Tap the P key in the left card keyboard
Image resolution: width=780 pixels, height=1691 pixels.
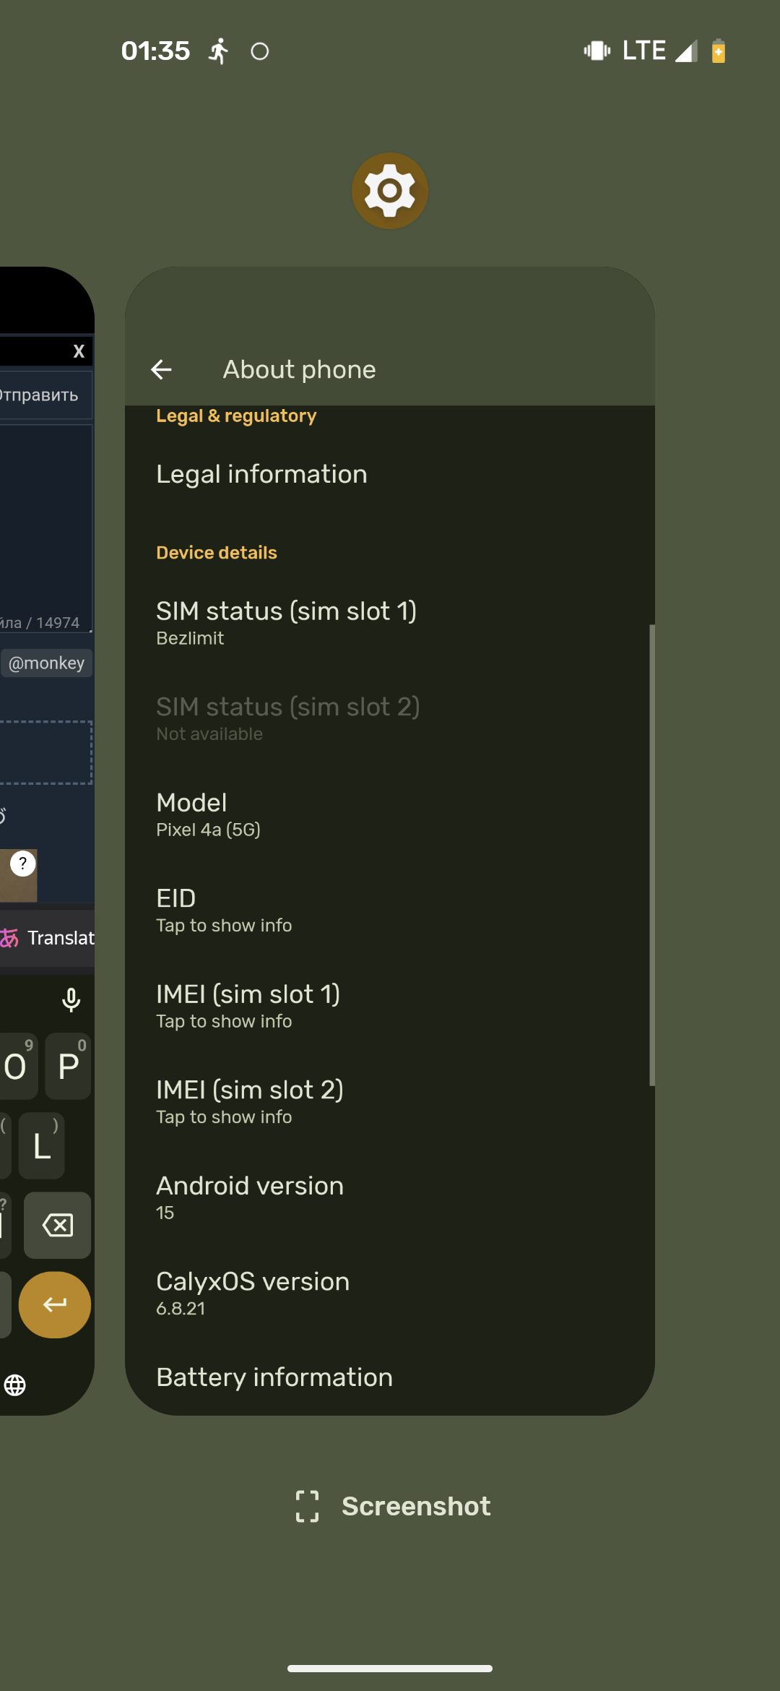[68, 1066]
